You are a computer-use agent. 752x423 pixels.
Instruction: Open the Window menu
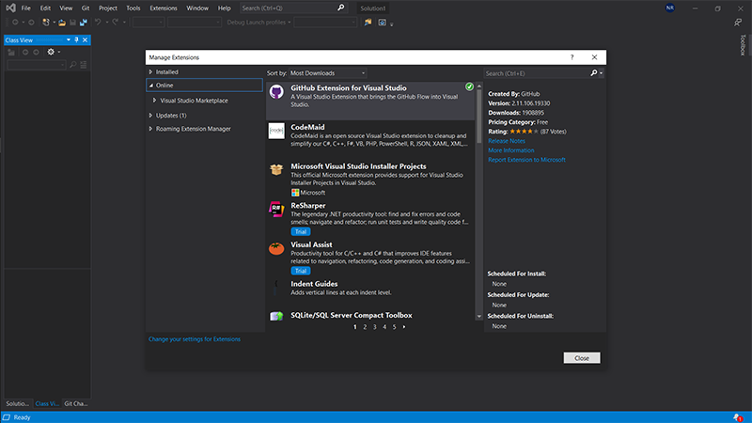197,8
